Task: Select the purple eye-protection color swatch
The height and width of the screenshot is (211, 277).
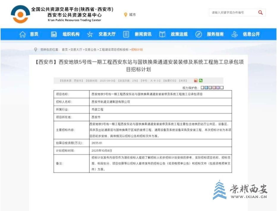Action: click(x=218, y=88)
